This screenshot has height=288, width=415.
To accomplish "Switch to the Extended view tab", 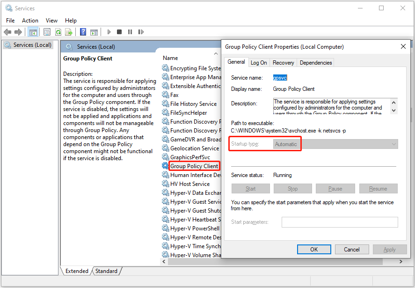I will coord(77,271).
